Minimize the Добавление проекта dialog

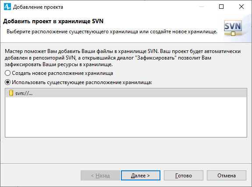[x=202, y=7]
